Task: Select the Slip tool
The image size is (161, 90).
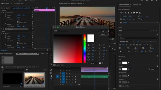Action: [x=51, y=67]
